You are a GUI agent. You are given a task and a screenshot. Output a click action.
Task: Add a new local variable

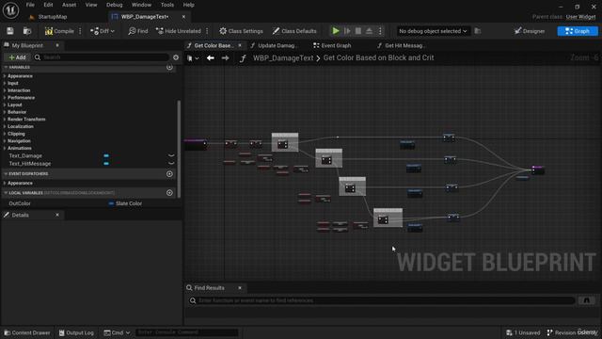[169, 192]
